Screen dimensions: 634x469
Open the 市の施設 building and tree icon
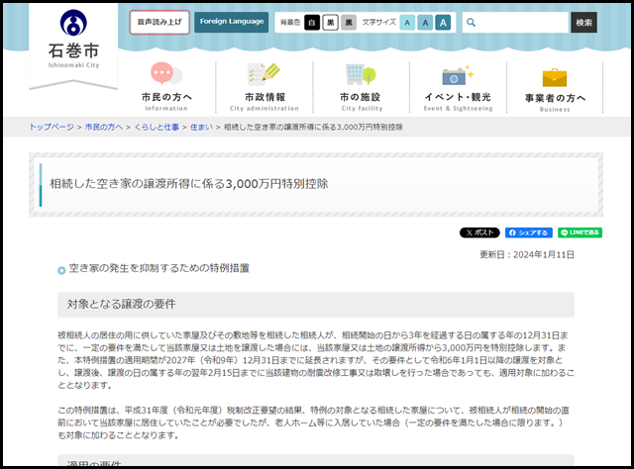361,74
